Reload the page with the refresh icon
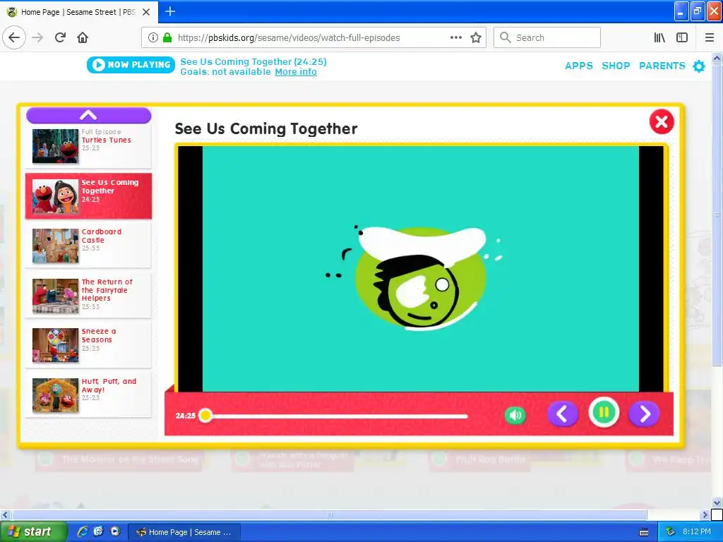The width and height of the screenshot is (723, 542). point(61,38)
